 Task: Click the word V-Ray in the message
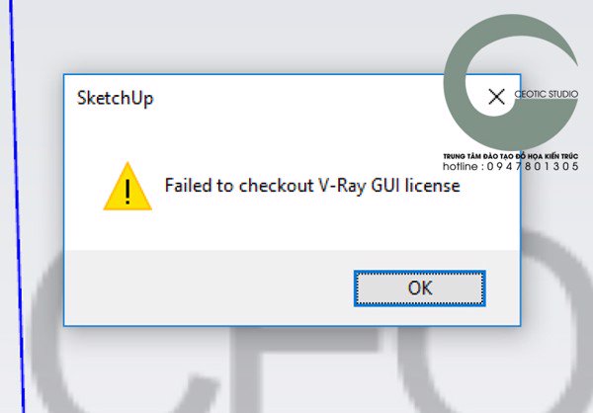343,186
